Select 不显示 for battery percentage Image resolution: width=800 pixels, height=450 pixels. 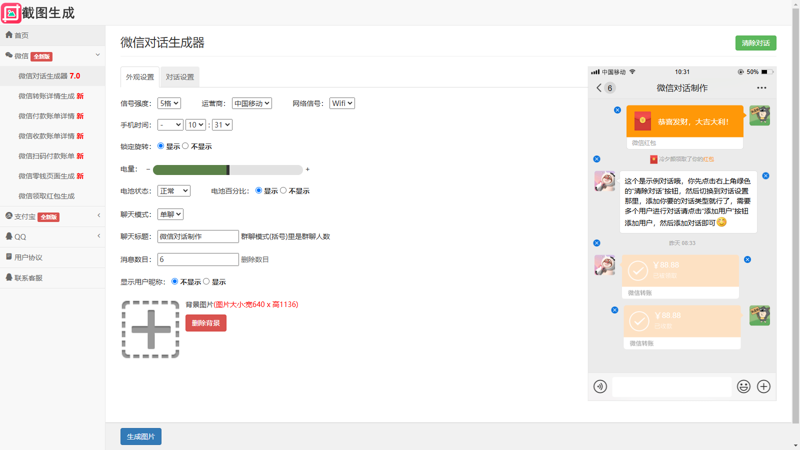(x=283, y=190)
